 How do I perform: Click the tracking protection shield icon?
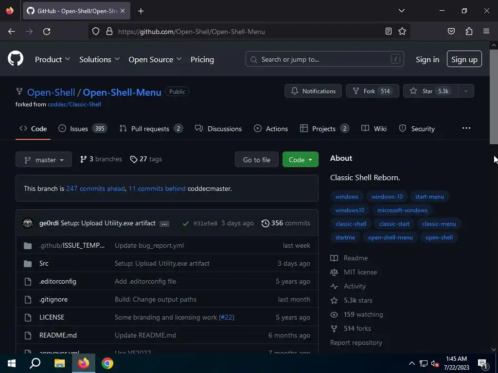[x=96, y=32]
